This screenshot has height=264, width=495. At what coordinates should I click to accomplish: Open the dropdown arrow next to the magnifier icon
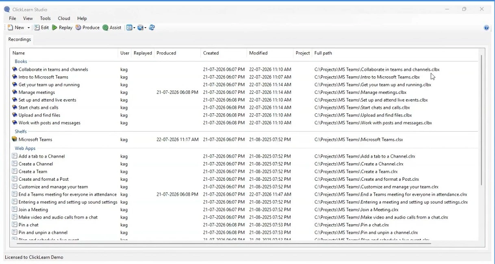[135, 28]
